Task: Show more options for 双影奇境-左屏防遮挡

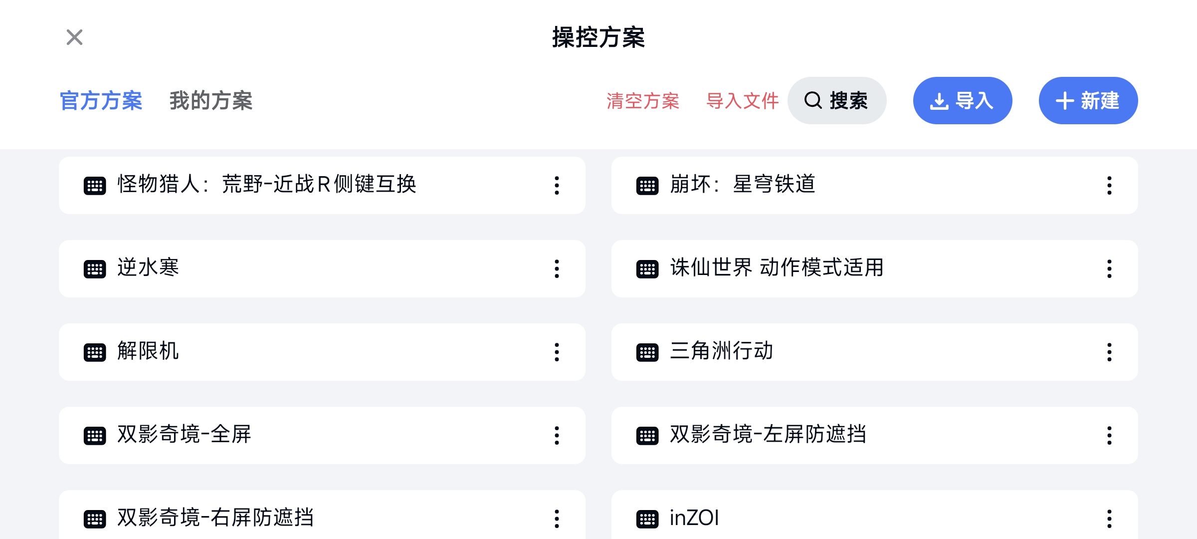Action: (x=1109, y=436)
